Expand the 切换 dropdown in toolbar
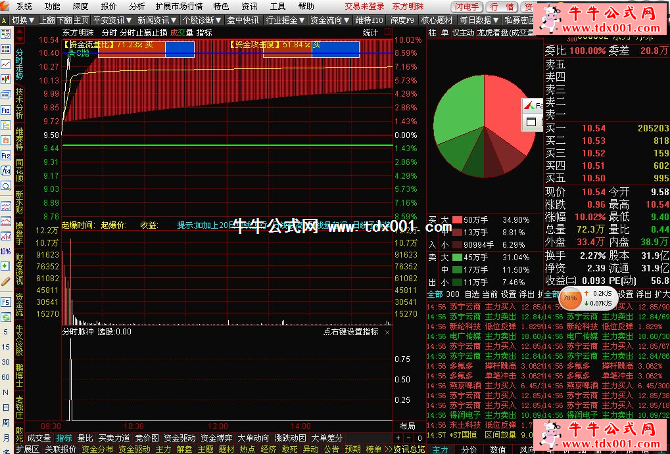670x454 pixels. point(23,20)
